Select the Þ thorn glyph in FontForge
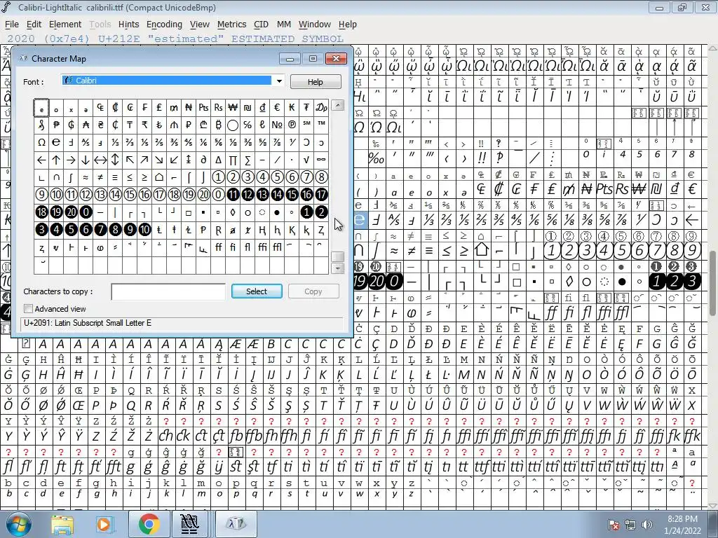This screenshot has width=718, height=538. [x=113, y=406]
